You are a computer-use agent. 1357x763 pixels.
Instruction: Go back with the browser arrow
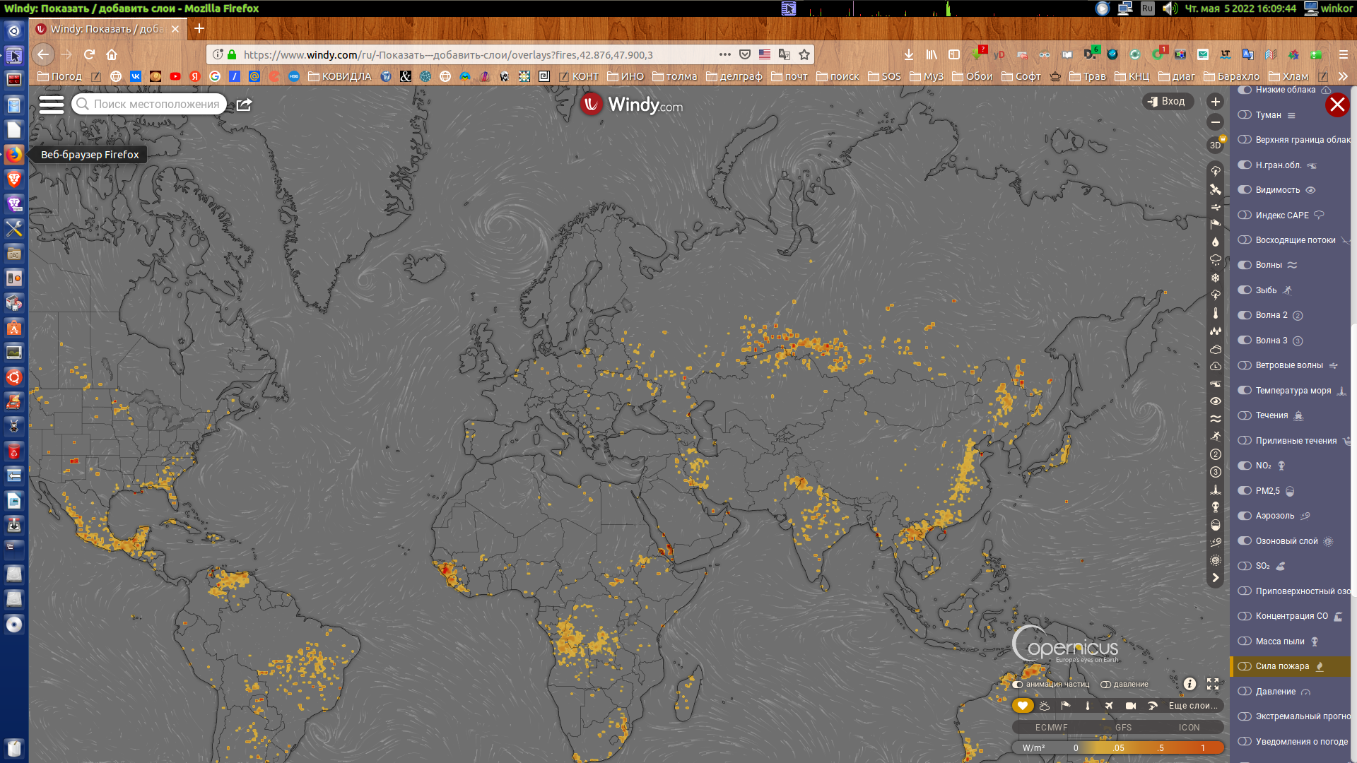[43, 54]
